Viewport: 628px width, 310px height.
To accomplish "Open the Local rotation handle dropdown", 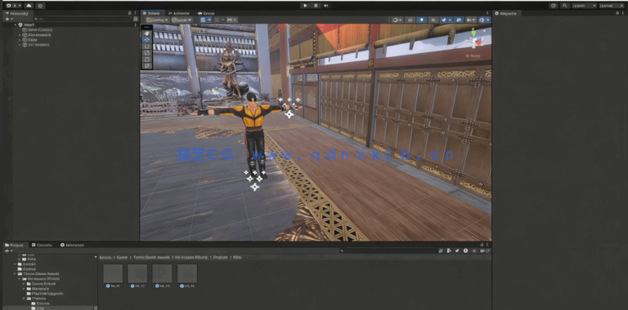I will click(x=182, y=20).
